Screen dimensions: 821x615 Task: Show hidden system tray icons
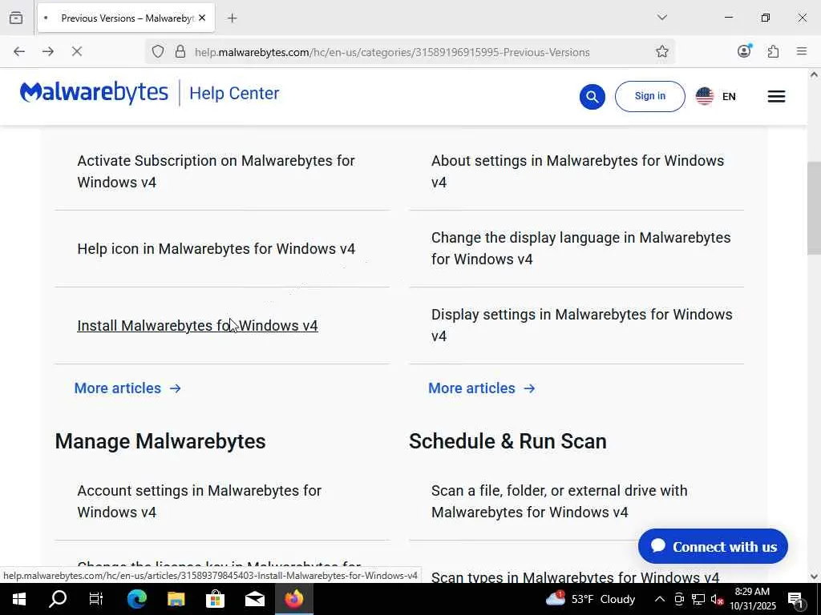coord(660,599)
